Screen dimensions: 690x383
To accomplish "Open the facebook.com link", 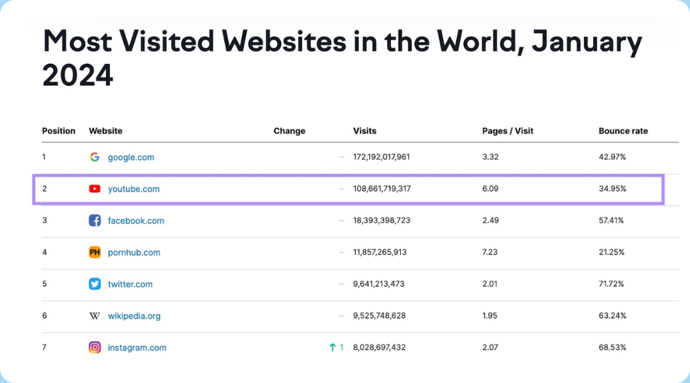I will tap(136, 221).
